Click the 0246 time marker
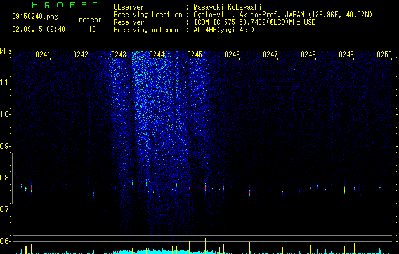 pos(232,55)
